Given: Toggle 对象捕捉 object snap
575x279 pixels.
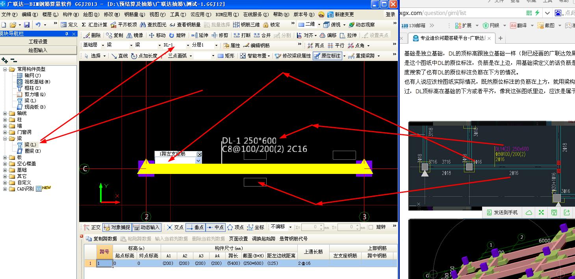Looking at the screenshot, I should point(117,227).
